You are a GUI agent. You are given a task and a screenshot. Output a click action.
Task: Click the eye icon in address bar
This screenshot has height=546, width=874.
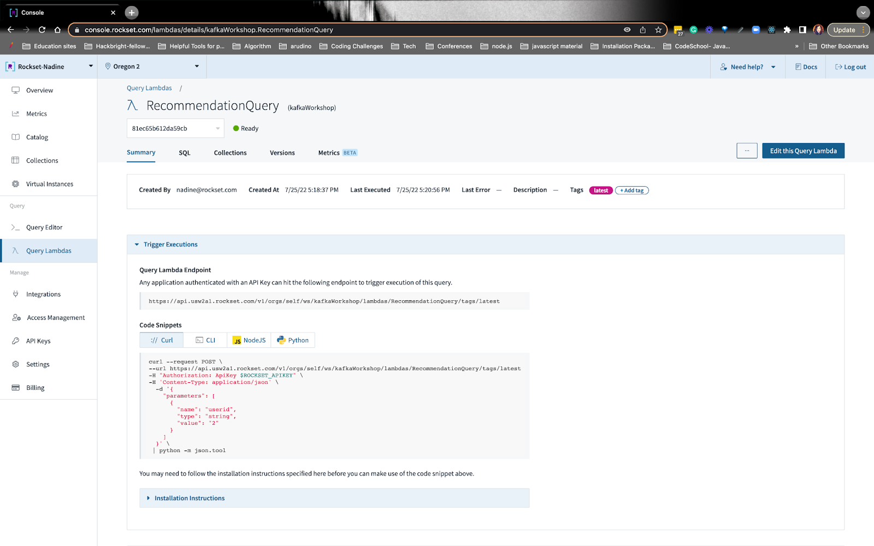pyautogui.click(x=627, y=30)
